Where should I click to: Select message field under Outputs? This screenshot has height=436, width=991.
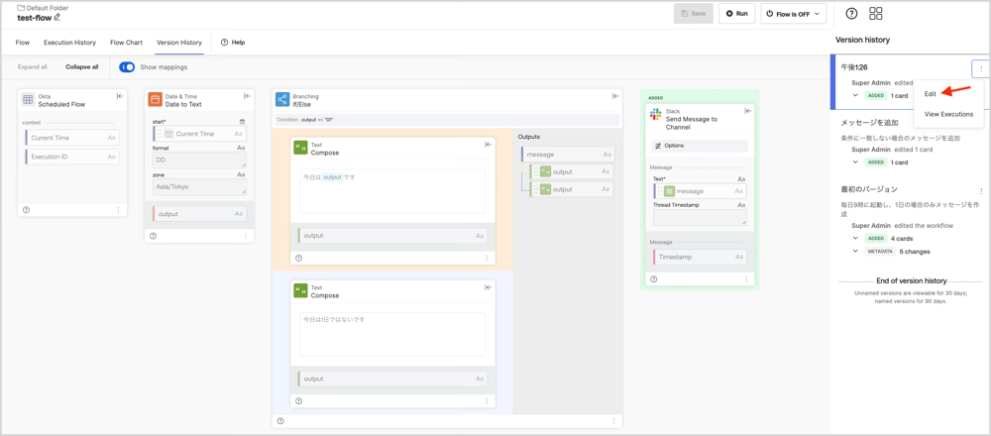pos(568,155)
